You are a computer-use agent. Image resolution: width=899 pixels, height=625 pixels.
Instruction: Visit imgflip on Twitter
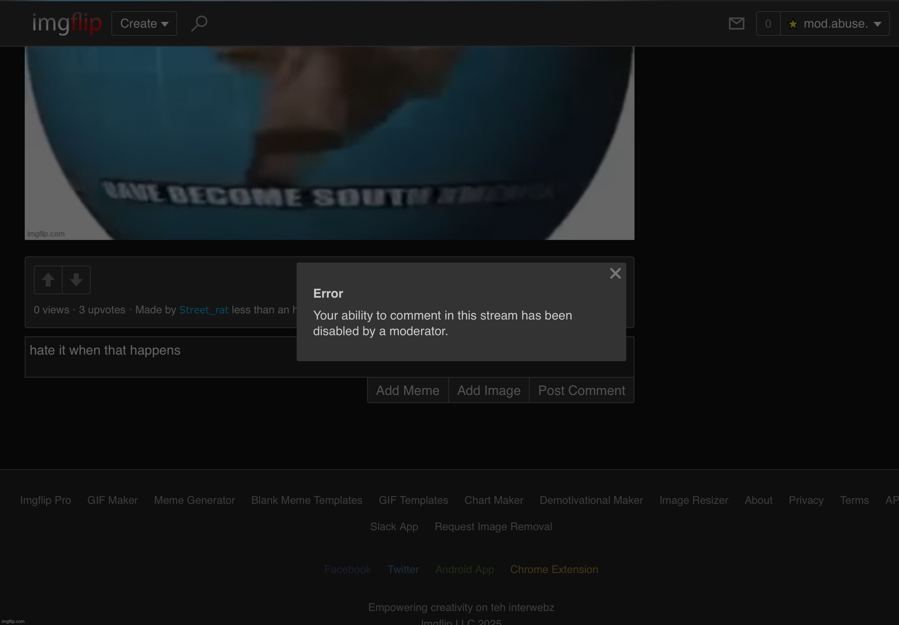[403, 569]
